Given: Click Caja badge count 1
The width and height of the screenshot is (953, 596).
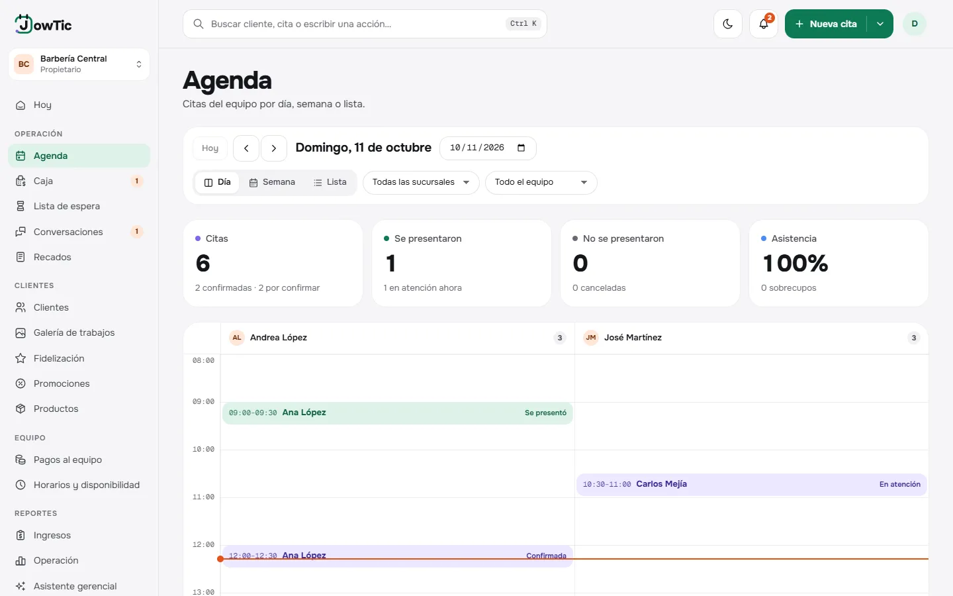Looking at the screenshot, I should click(x=137, y=181).
